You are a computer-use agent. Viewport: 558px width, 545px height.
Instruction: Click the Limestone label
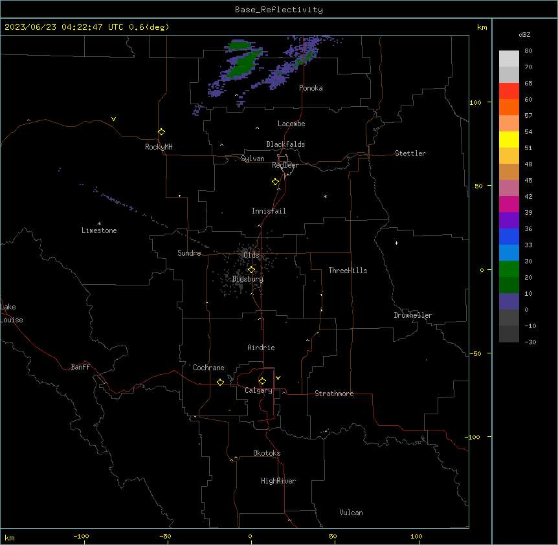pos(99,230)
